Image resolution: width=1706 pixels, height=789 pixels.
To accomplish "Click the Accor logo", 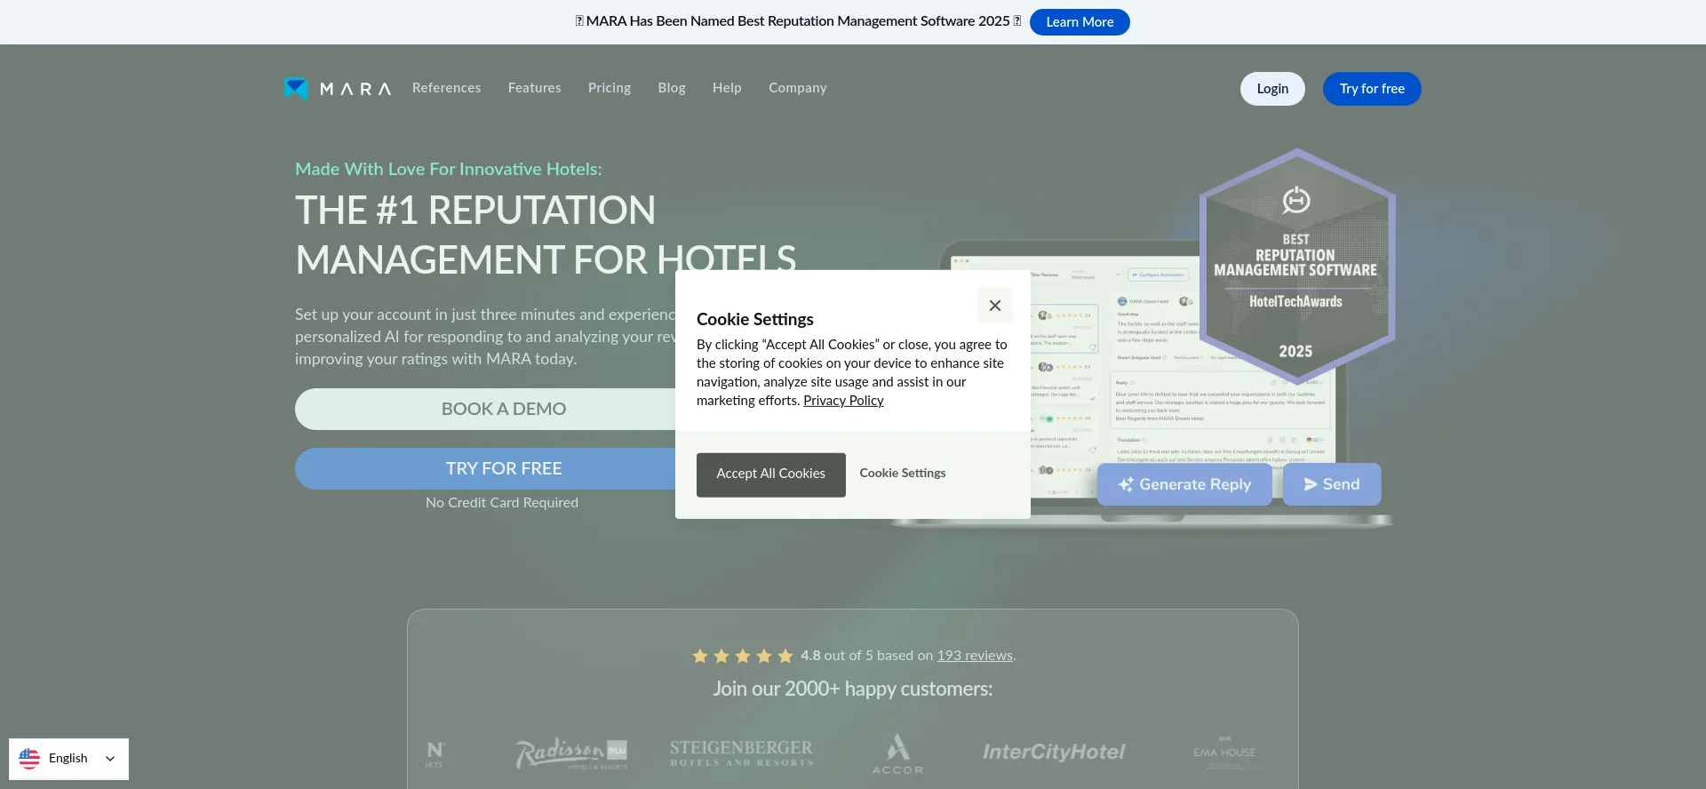I will point(897,753).
